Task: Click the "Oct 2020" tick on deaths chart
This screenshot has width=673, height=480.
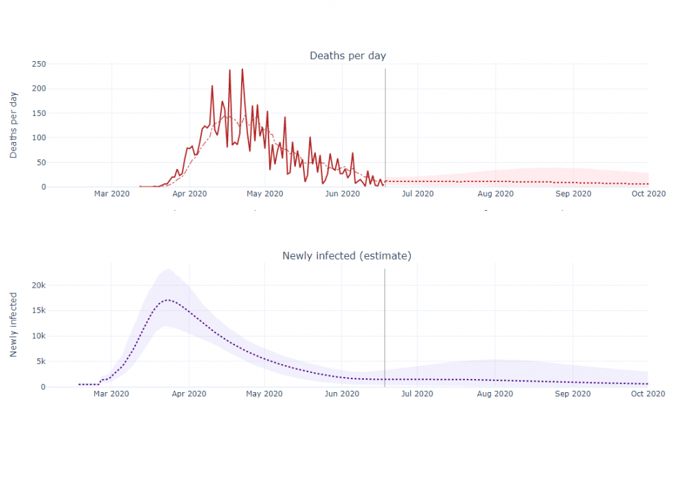Action: point(648,194)
